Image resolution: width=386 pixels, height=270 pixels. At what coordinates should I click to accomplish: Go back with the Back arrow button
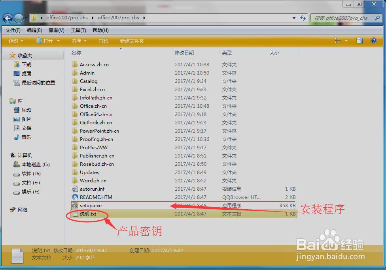click(8, 18)
